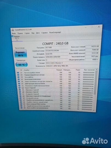Viewport: 111px width, 148px height.
Task: Select row Частота ошибок чтения
Action: coord(56,73)
